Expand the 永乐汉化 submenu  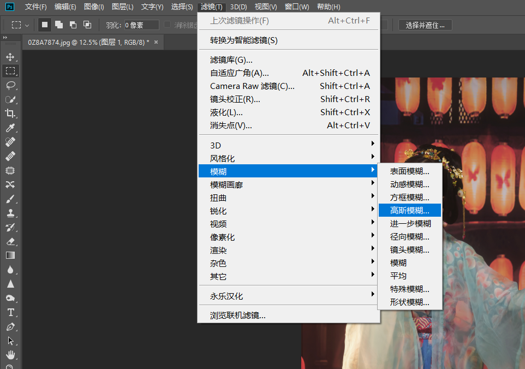point(288,296)
